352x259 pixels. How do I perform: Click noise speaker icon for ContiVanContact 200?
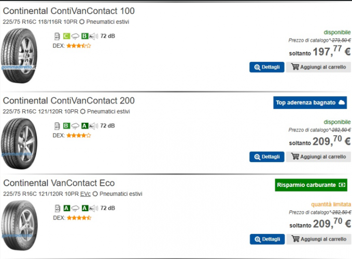click(x=94, y=125)
